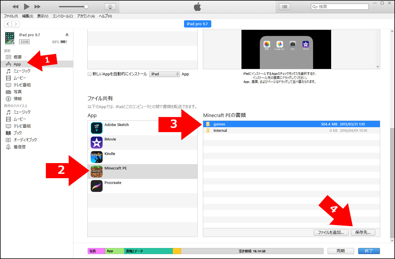The height and width of the screenshot is (259, 395).
Task: Select the Adobe Sketch app icon
Action: pos(96,128)
